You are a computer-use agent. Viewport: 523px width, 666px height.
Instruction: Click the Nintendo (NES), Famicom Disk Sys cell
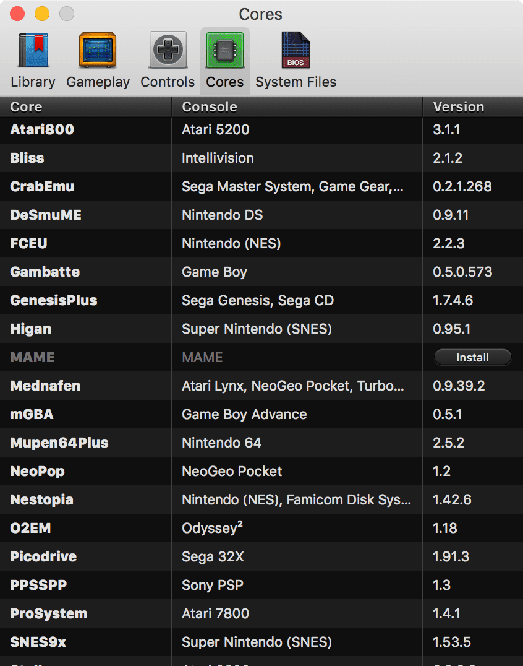(x=297, y=500)
